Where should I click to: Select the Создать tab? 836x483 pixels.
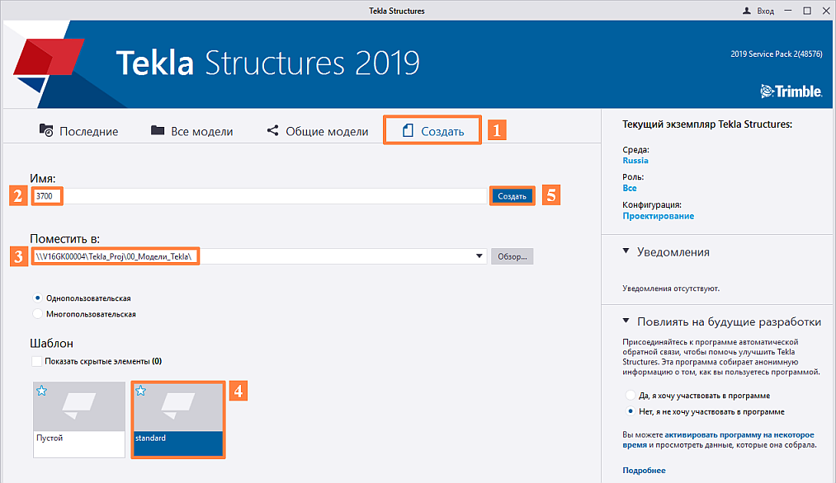(432, 131)
